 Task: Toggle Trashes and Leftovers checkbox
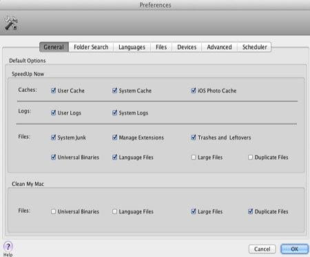[194, 137]
